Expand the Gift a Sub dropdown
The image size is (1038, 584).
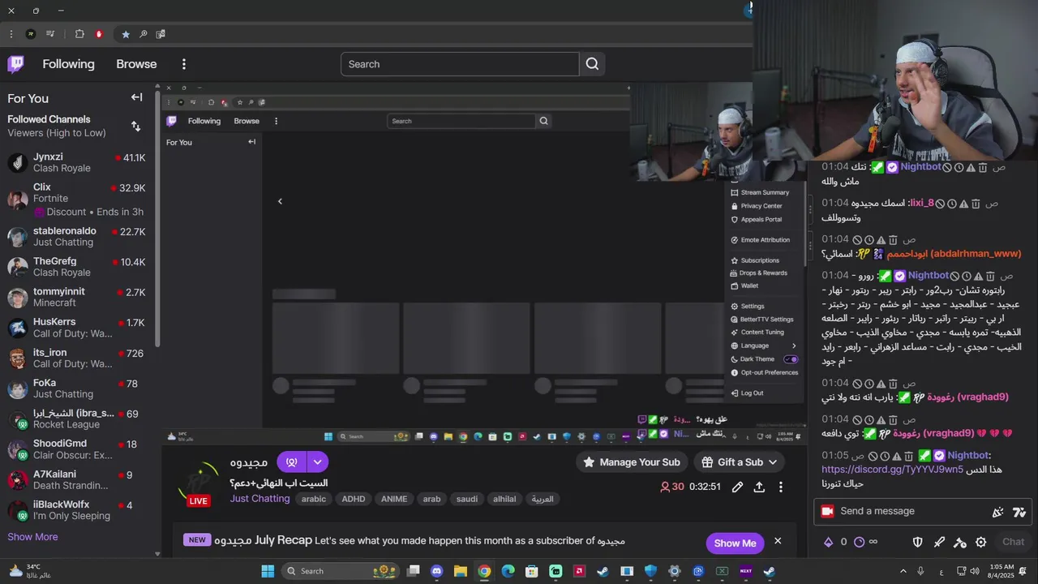pyautogui.click(x=773, y=462)
